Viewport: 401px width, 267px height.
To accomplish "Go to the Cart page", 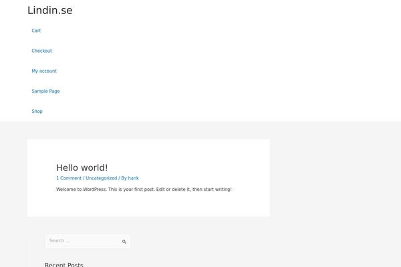I will click(x=36, y=31).
